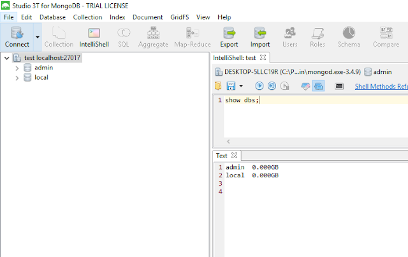
Task: Click the SQL toolbar icon
Action: click(124, 37)
